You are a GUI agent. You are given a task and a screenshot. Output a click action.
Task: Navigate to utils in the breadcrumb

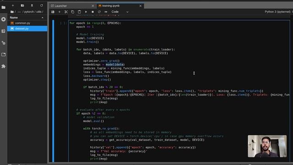click(x=38, y=12)
